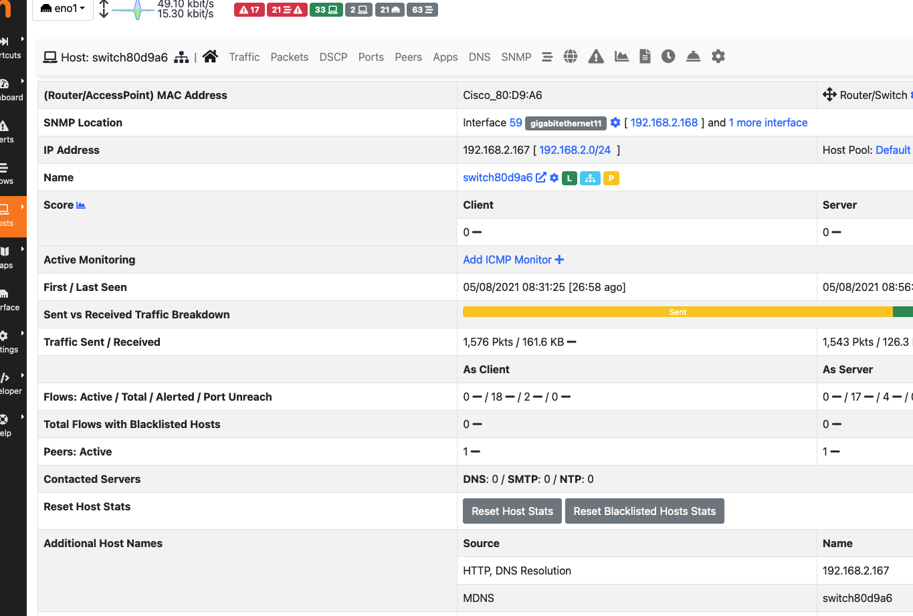
Task: Open the 192.168.2.0/24 network link
Action: coord(575,150)
